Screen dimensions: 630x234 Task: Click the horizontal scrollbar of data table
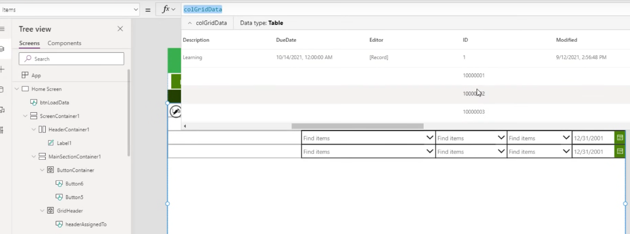(357, 126)
